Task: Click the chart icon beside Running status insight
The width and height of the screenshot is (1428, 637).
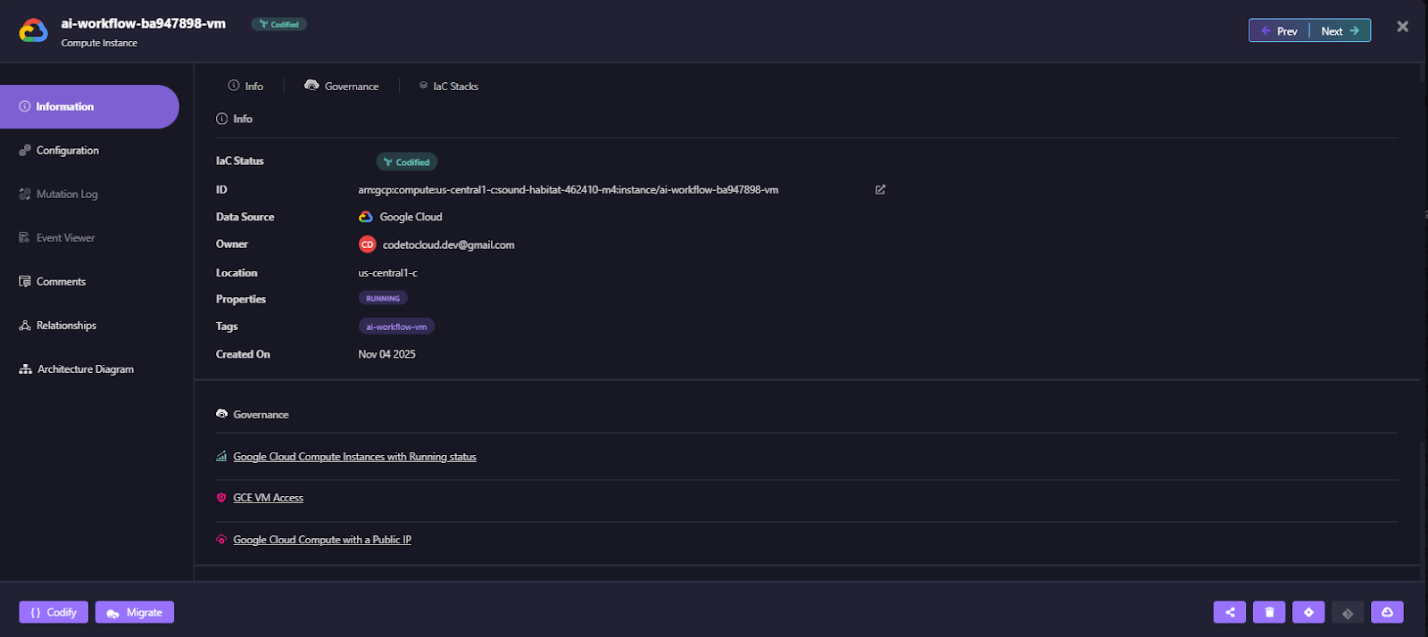Action: [x=221, y=456]
